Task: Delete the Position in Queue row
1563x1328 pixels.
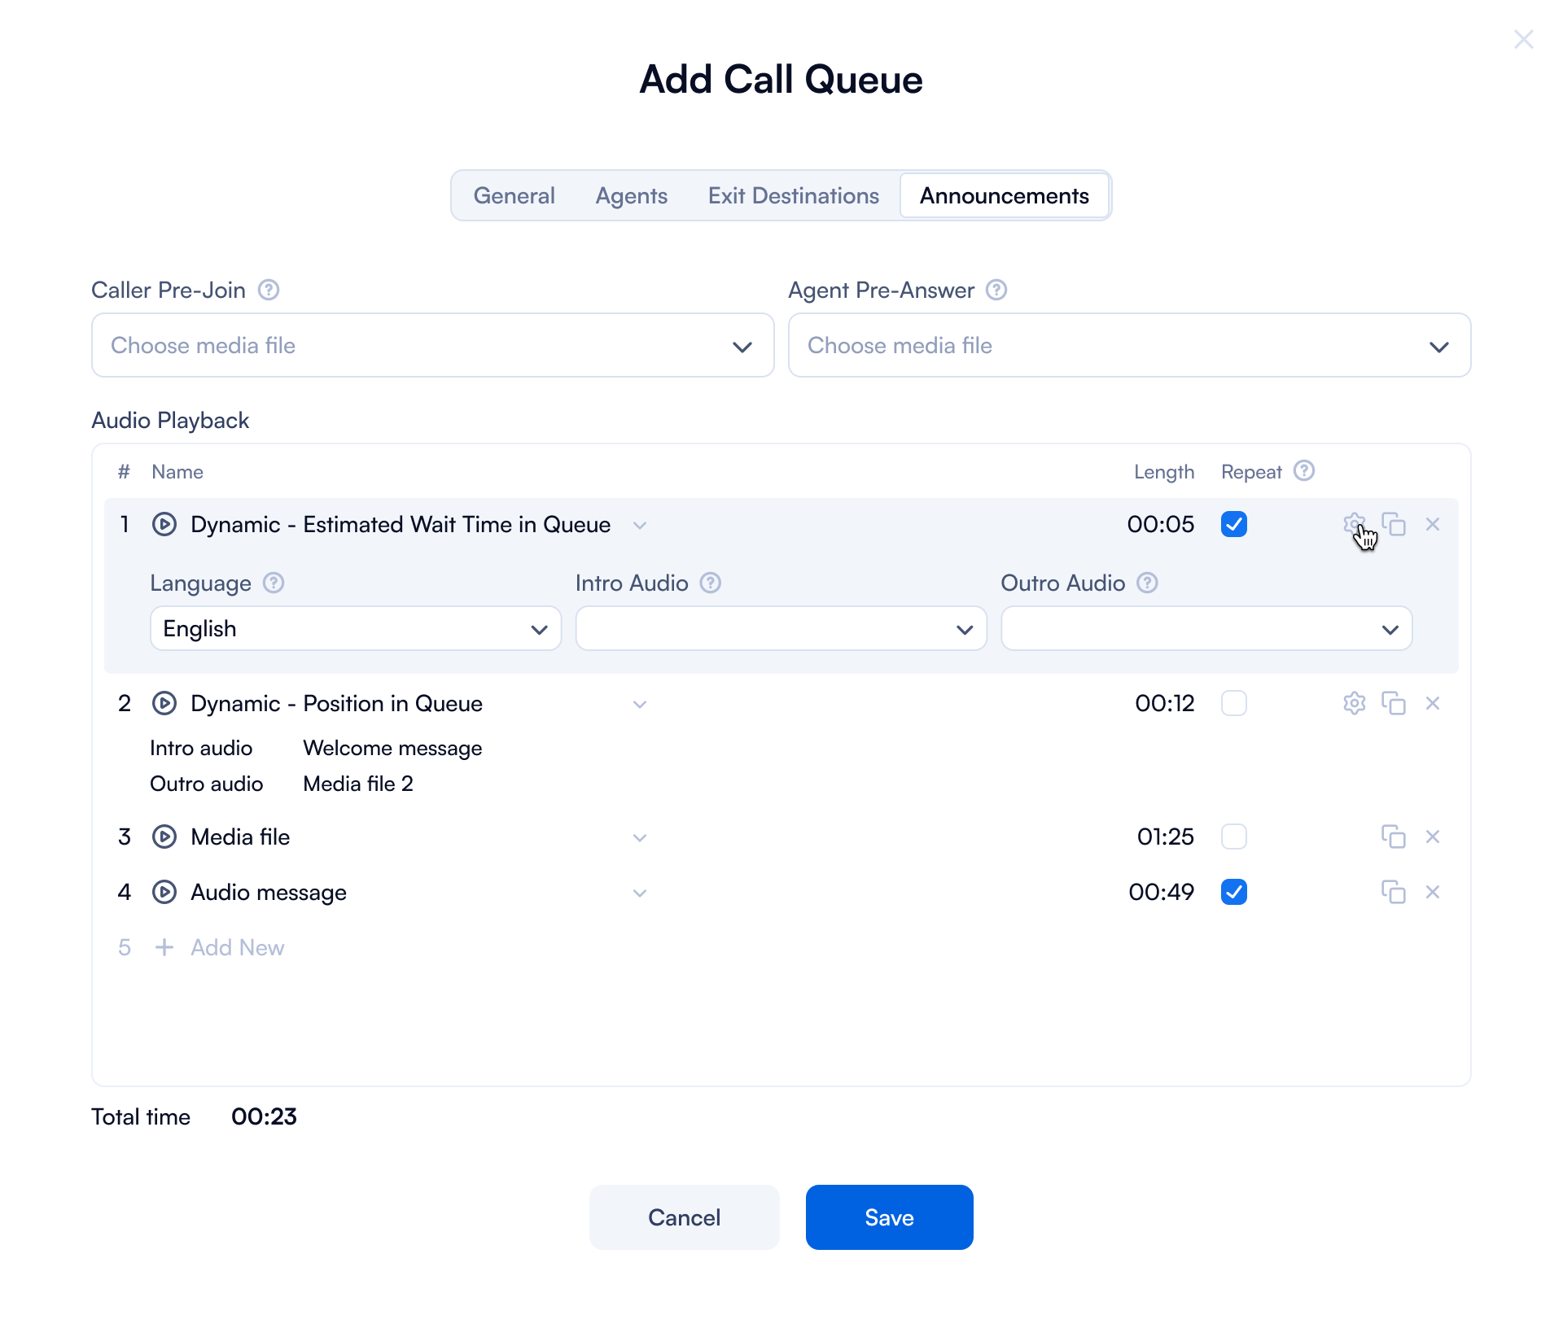Action: 1433,703
